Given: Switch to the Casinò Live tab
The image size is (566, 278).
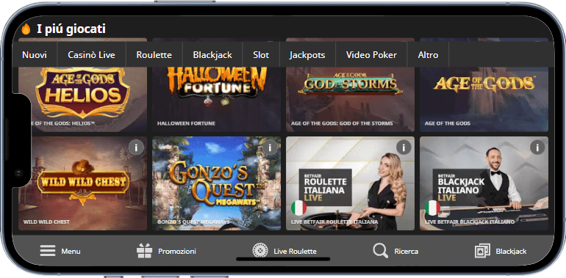Looking at the screenshot, I should click(92, 55).
